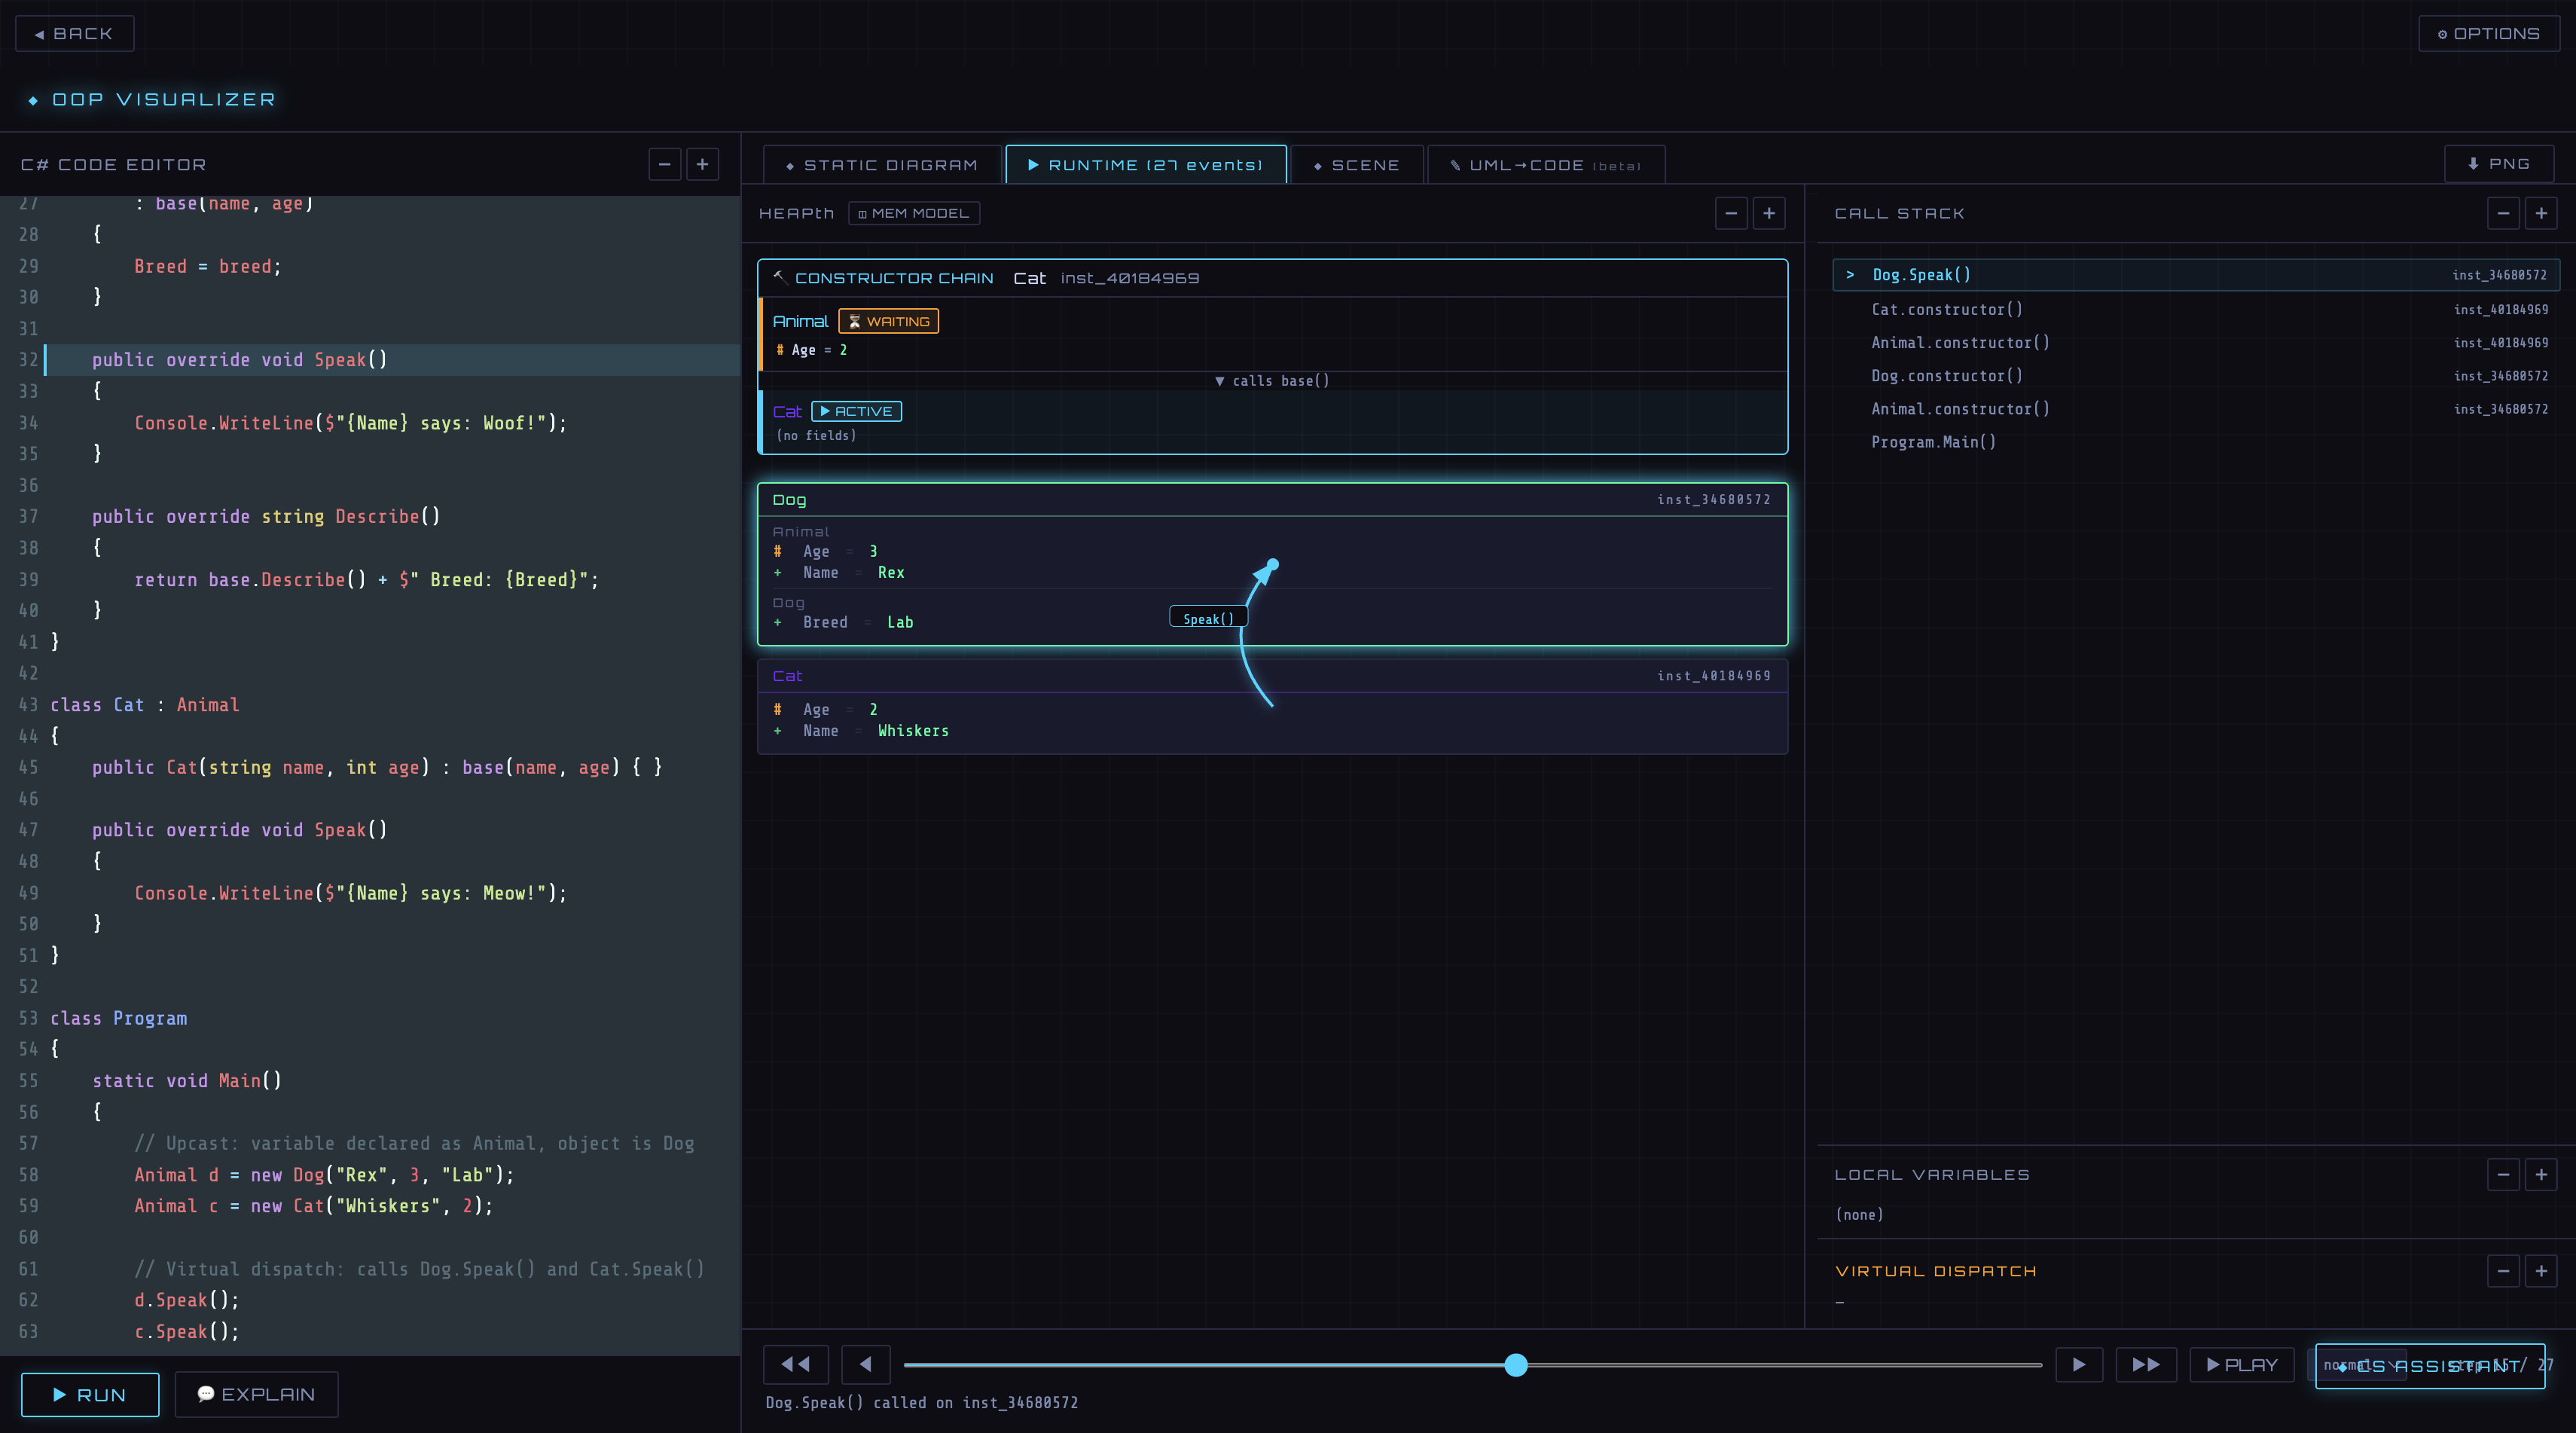Image resolution: width=2576 pixels, height=1433 pixels.
Task: Click the event timeline slider handle
Action: (x=1515, y=1365)
